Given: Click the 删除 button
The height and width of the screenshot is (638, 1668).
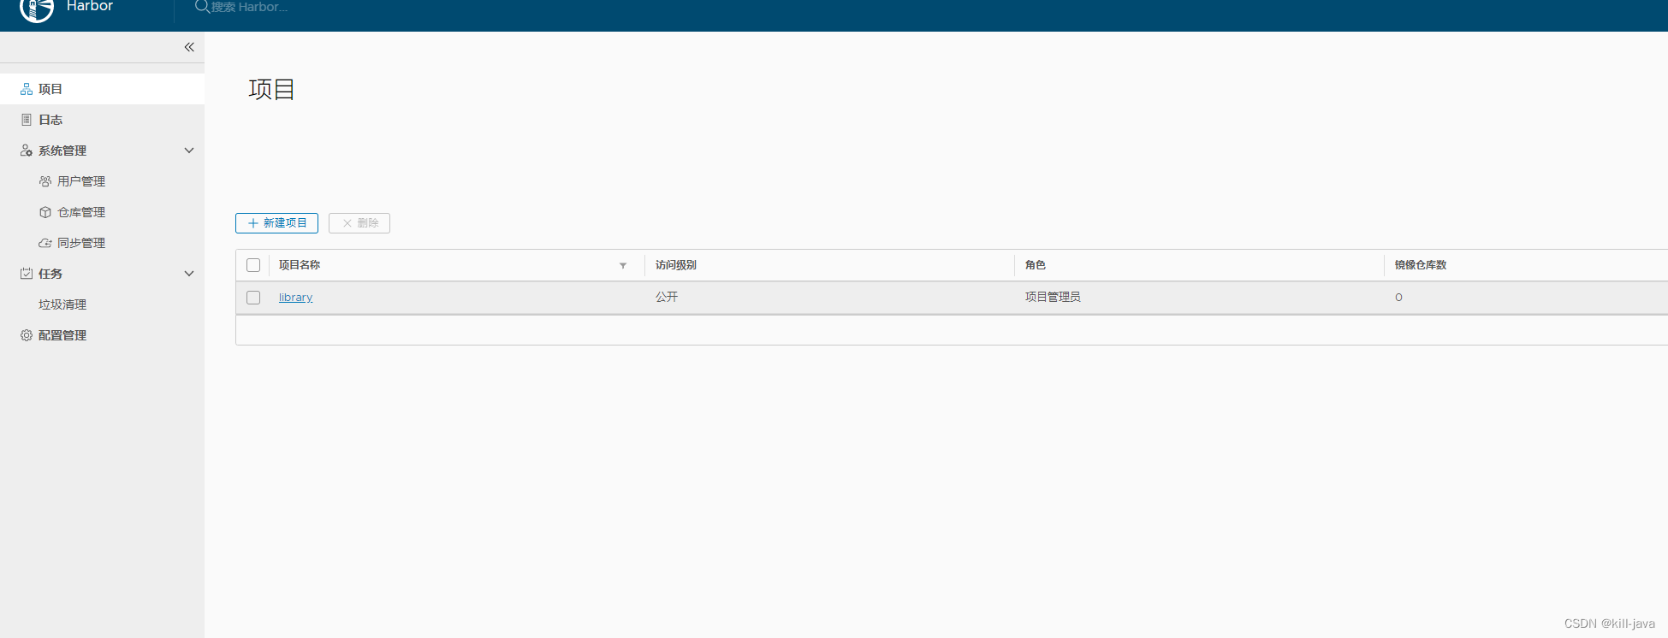Looking at the screenshot, I should click(x=359, y=223).
